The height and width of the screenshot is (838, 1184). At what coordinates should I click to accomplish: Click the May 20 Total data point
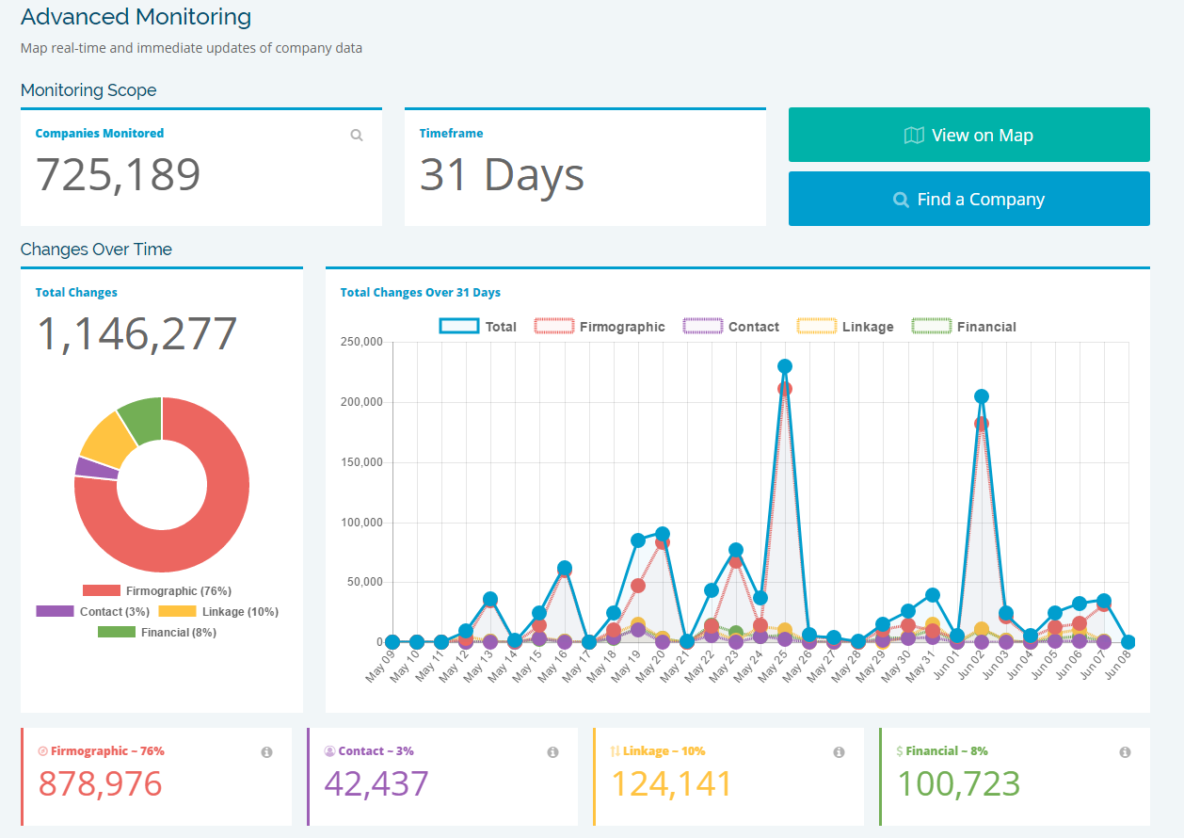(663, 534)
